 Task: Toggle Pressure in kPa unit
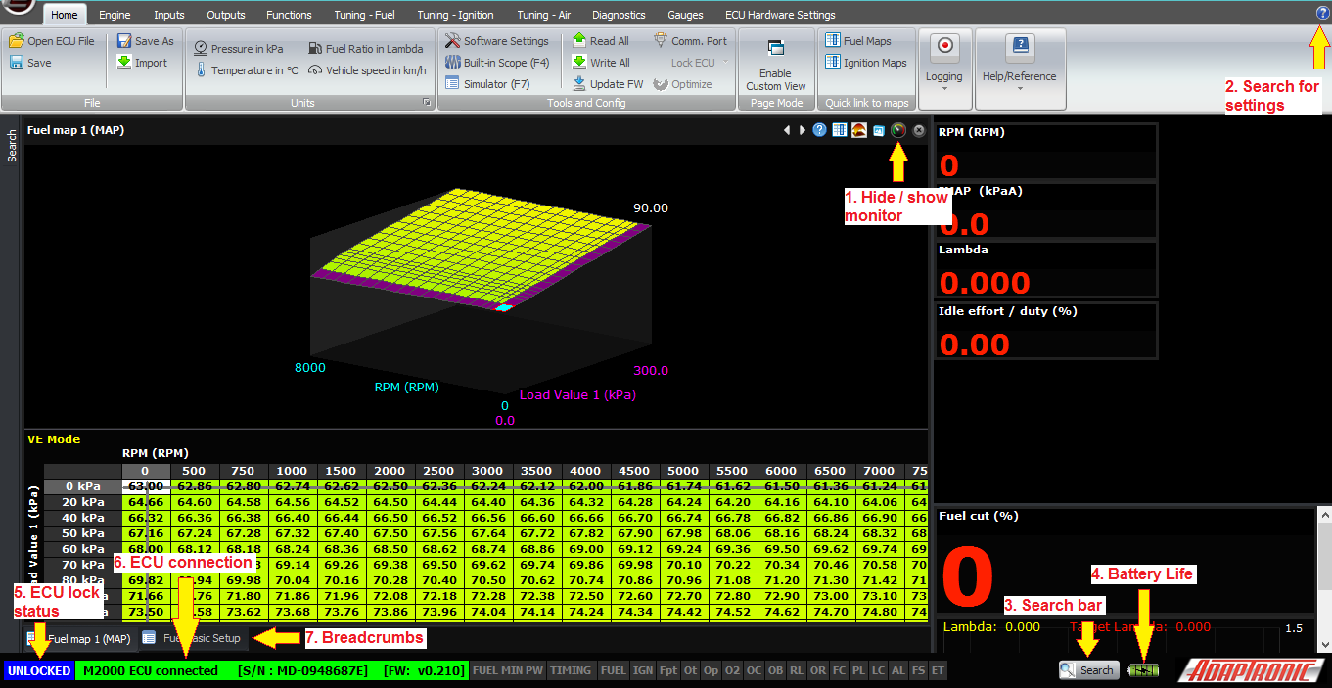click(239, 49)
